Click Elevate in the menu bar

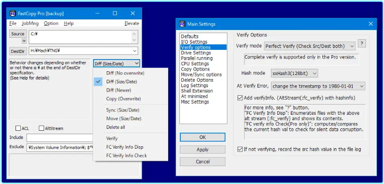(132, 24)
